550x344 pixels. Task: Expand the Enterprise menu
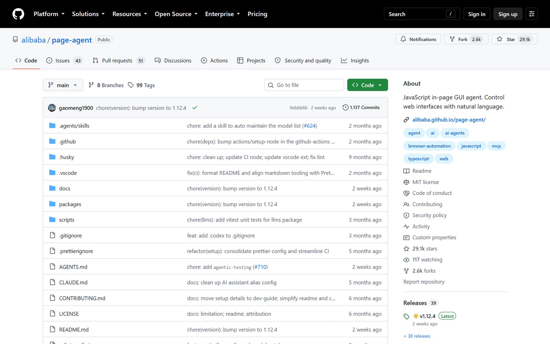pyautogui.click(x=222, y=14)
